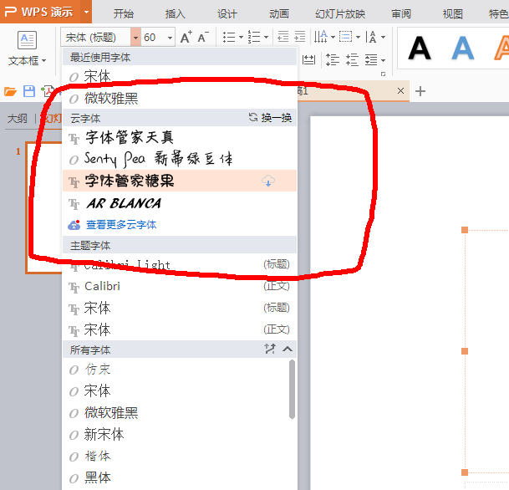Expand the text direction options dropdown
Screen dimensions: 509x490
point(333,37)
